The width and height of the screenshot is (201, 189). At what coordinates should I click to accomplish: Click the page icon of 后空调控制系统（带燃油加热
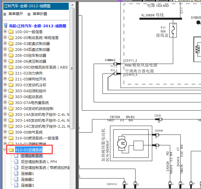point(16,167)
